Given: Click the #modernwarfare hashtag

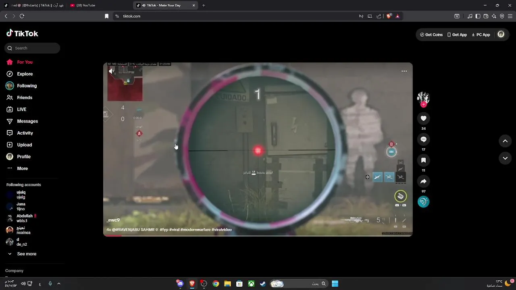Looking at the screenshot, I should click(x=195, y=230).
